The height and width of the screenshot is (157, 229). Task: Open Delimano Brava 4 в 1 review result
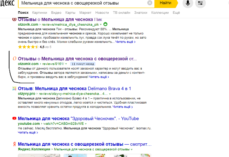(74, 89)
